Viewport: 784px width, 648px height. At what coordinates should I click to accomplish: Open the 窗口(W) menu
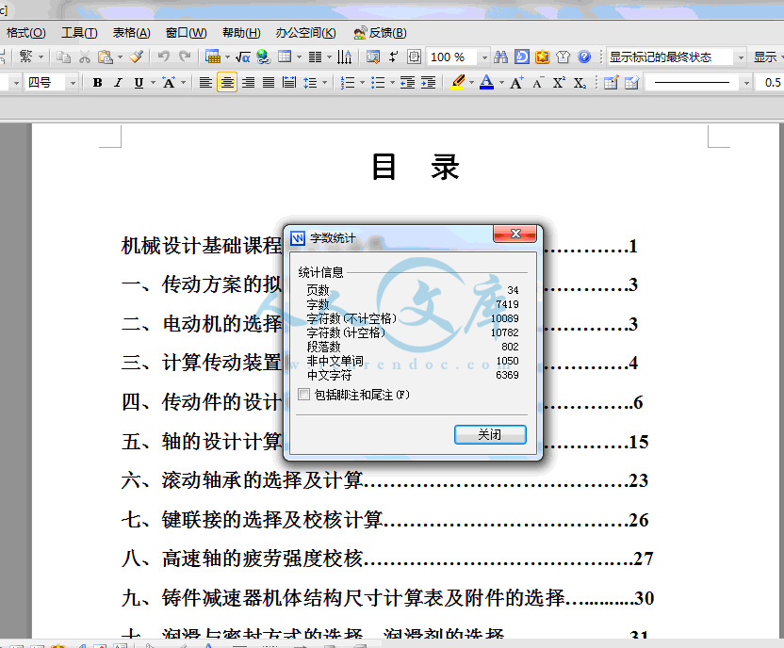tap(186, 33)
